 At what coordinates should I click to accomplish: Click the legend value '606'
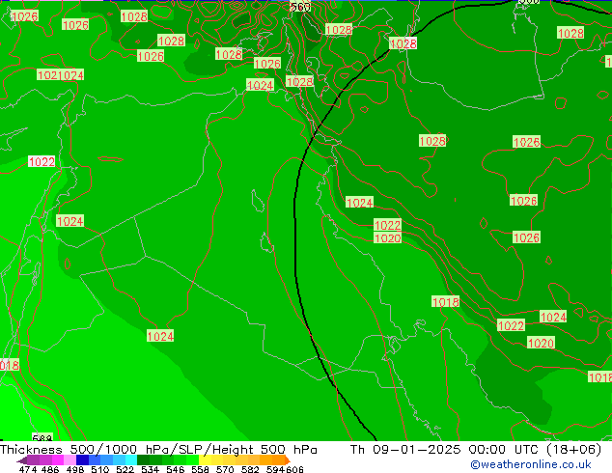tap(294, 469)
